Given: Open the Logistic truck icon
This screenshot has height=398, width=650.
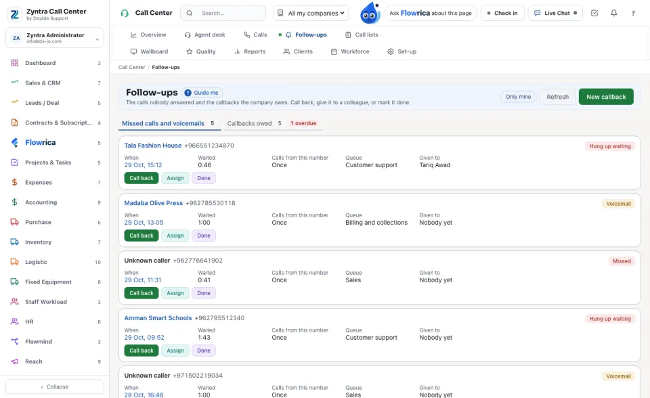Looking at the screenshot, I should pyautogui.click(x=14, y=262).
